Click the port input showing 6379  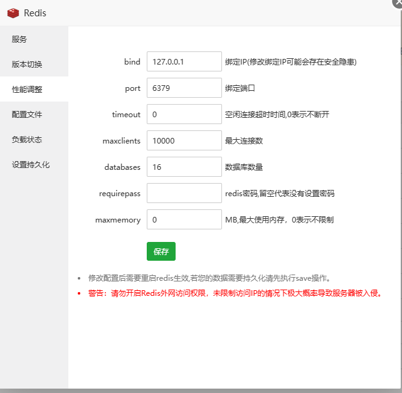click(x=184, y=88)
